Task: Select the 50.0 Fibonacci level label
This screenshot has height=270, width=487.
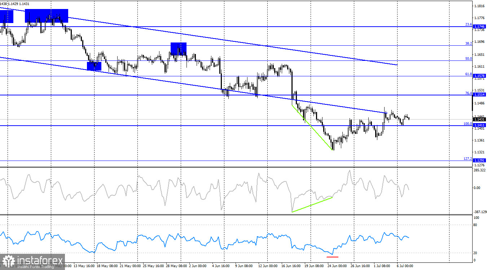Action: pyautogui.click(x=469, y=59)
